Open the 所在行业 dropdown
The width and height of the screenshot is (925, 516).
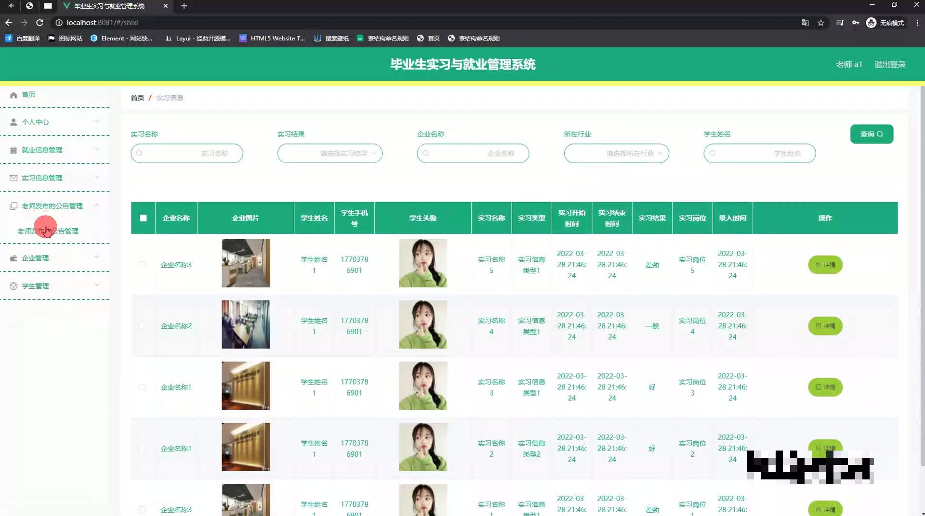tap(616, 153)
